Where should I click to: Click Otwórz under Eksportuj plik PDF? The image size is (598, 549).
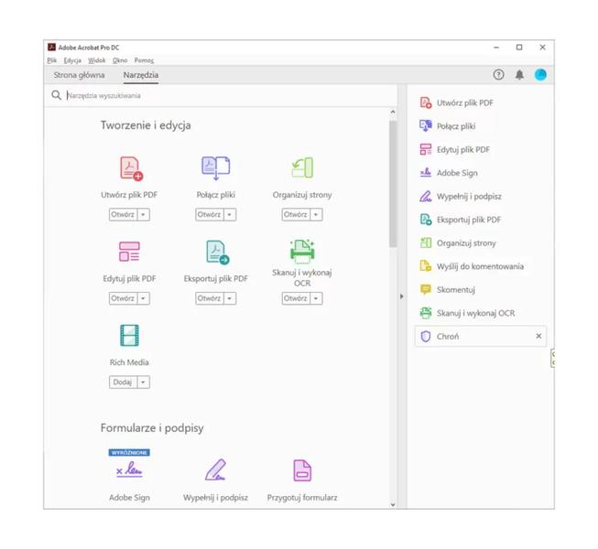tap(209, 298)
